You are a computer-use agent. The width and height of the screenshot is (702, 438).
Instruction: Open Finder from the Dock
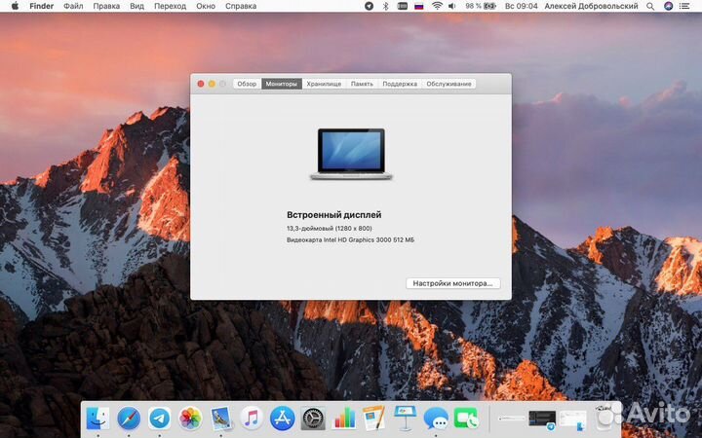tap(97, 419)
